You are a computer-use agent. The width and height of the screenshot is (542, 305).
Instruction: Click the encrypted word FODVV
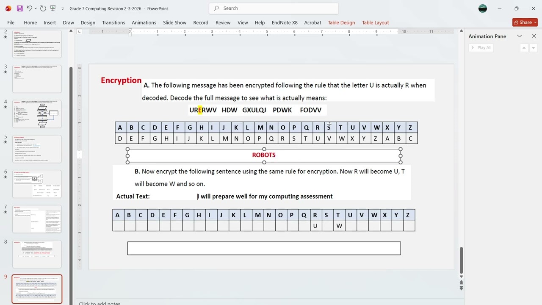click(x=311, y=110)
